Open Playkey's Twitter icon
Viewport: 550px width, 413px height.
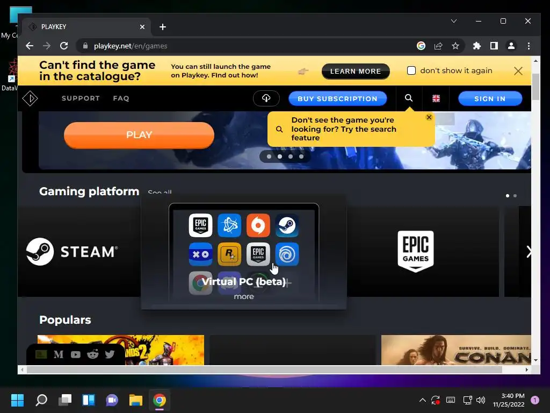click(x=110, y=354)
